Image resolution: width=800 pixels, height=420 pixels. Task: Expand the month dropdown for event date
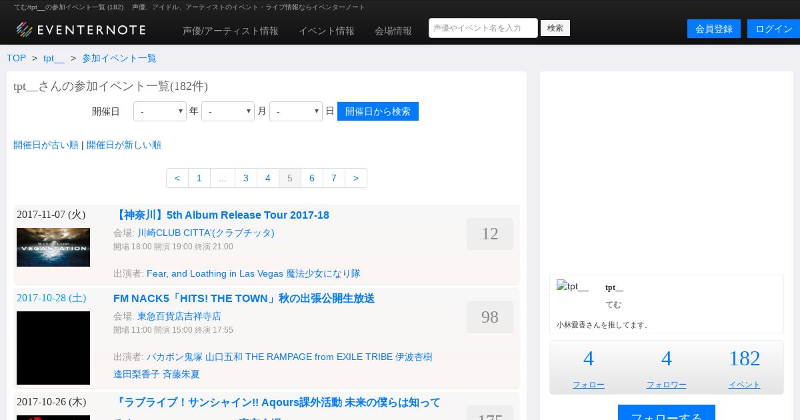click(228, 111)
